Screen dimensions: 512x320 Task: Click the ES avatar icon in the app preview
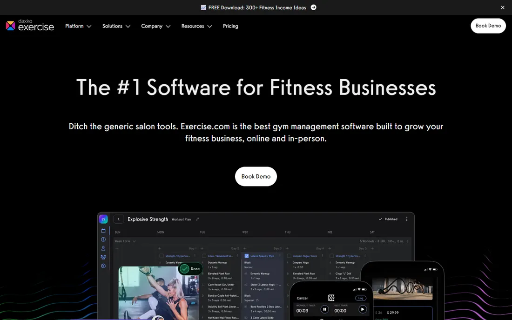pyautogui.click(x=103, y=219)
